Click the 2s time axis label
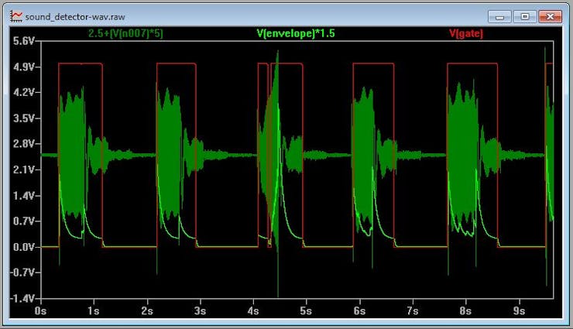The height and width of the screenshot is (329, 573). coord(147,310)
